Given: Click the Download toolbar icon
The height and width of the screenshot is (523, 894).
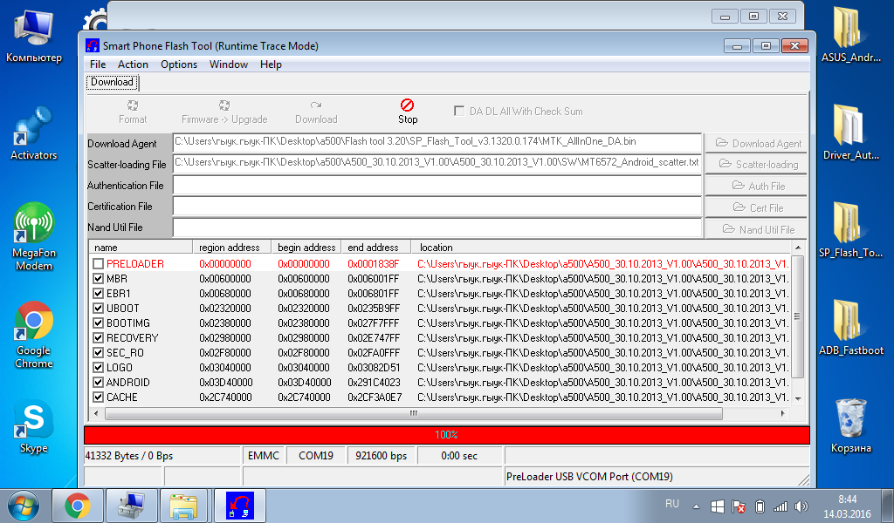Looking at the screenshot, I should point(316,105).
